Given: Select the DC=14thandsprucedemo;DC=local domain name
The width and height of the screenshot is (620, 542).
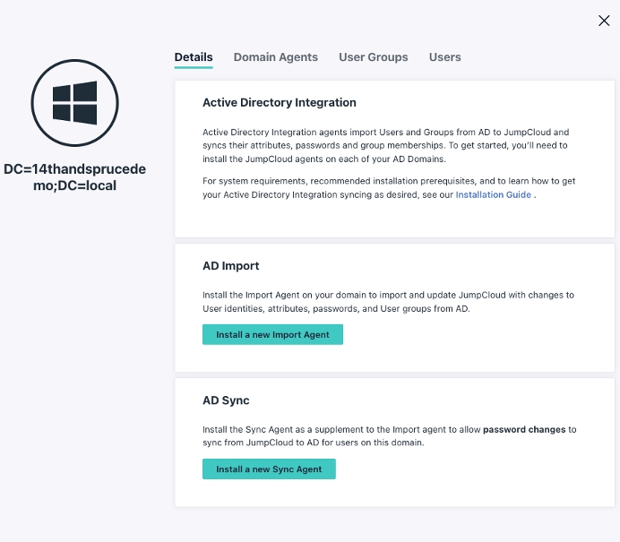Looking at the screenshot, I should coord(74,177).
